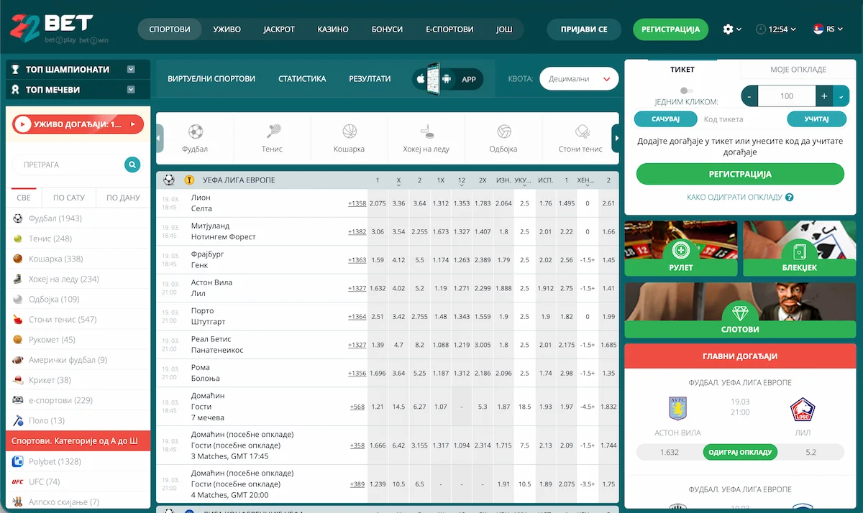Open the Уживо main menu item
863x513 pixels.
tap(227, 29)
